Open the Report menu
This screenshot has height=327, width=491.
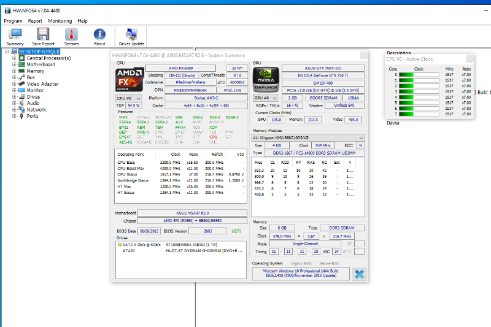pyautogui.click(x=35, y=21)
